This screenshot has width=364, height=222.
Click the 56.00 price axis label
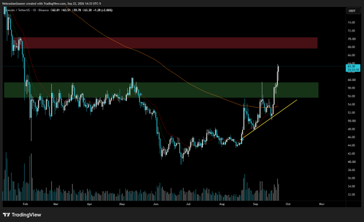tap(351, 96)
